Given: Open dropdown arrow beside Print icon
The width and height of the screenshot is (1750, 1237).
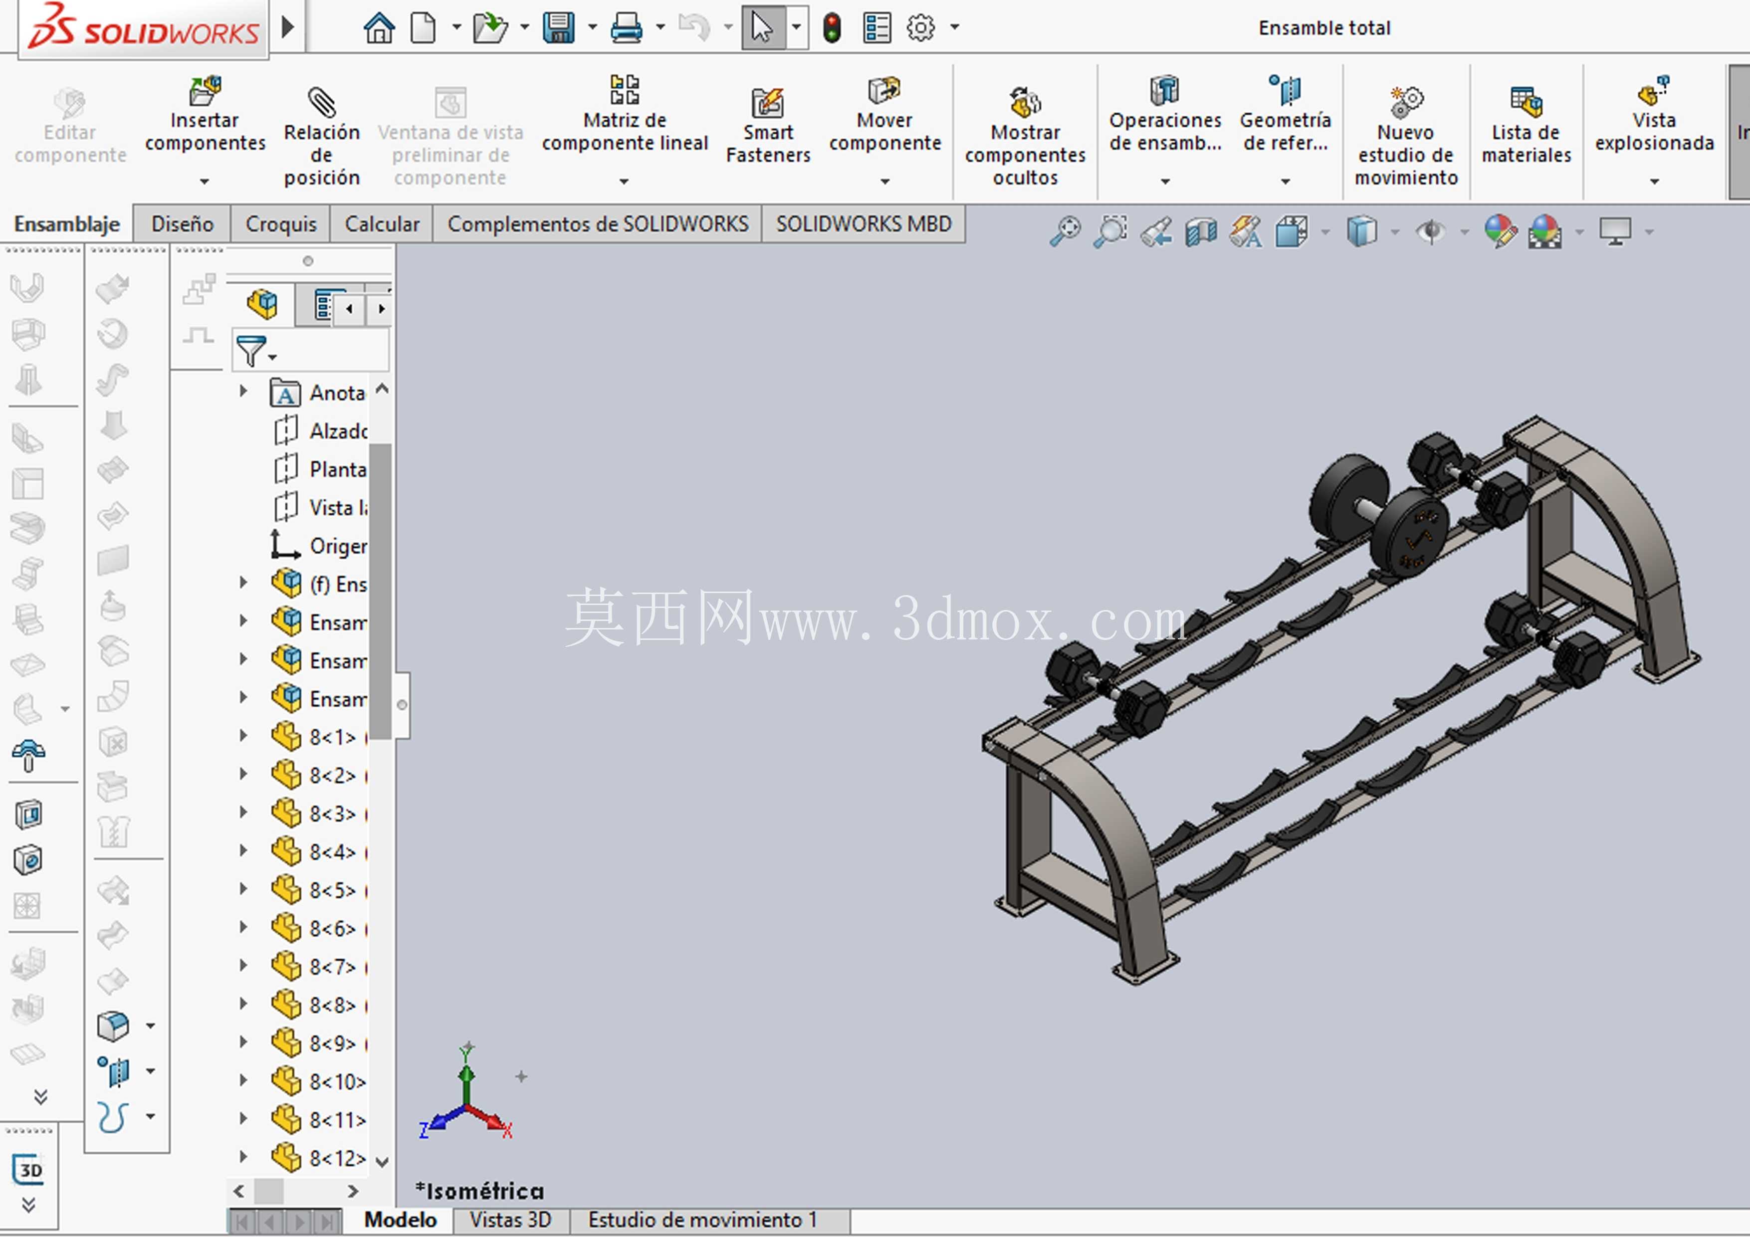Looking at the screenshot, I should (x=660, y=28).
